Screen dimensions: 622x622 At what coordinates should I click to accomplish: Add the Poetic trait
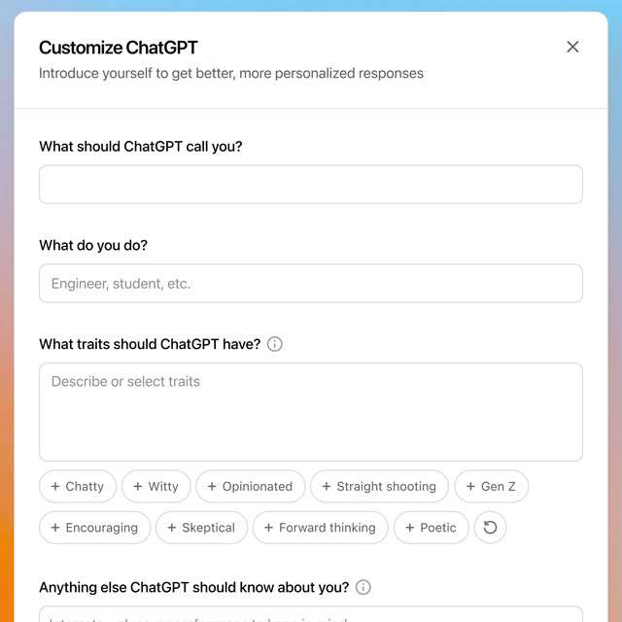coord(431,528)
